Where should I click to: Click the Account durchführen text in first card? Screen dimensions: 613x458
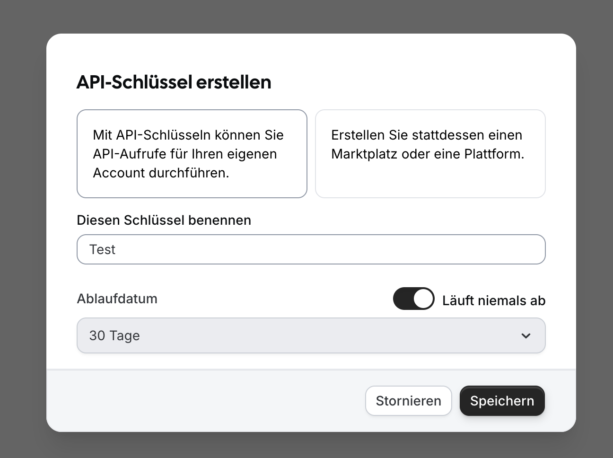pos(161,173)
